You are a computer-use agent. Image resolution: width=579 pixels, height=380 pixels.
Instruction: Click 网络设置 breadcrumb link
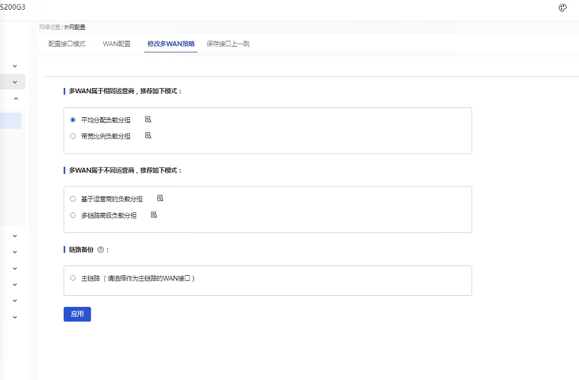(49, 27)
